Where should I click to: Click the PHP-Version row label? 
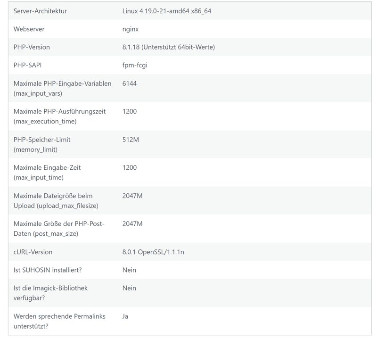pos(32,47)
